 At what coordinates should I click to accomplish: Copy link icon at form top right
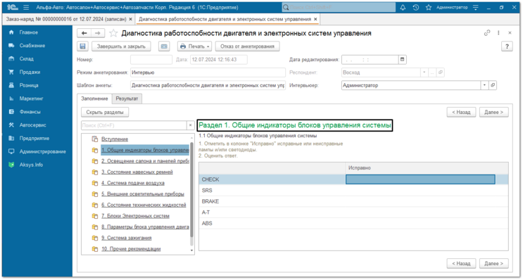tap(487, 32)
